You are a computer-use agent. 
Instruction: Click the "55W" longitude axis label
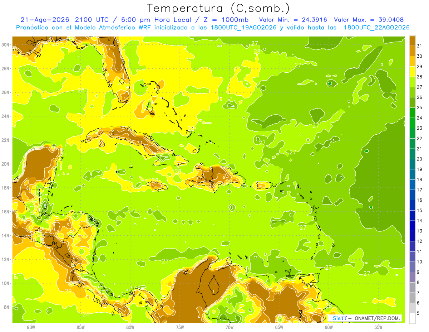pyautogui.click(x=379, y=327)
